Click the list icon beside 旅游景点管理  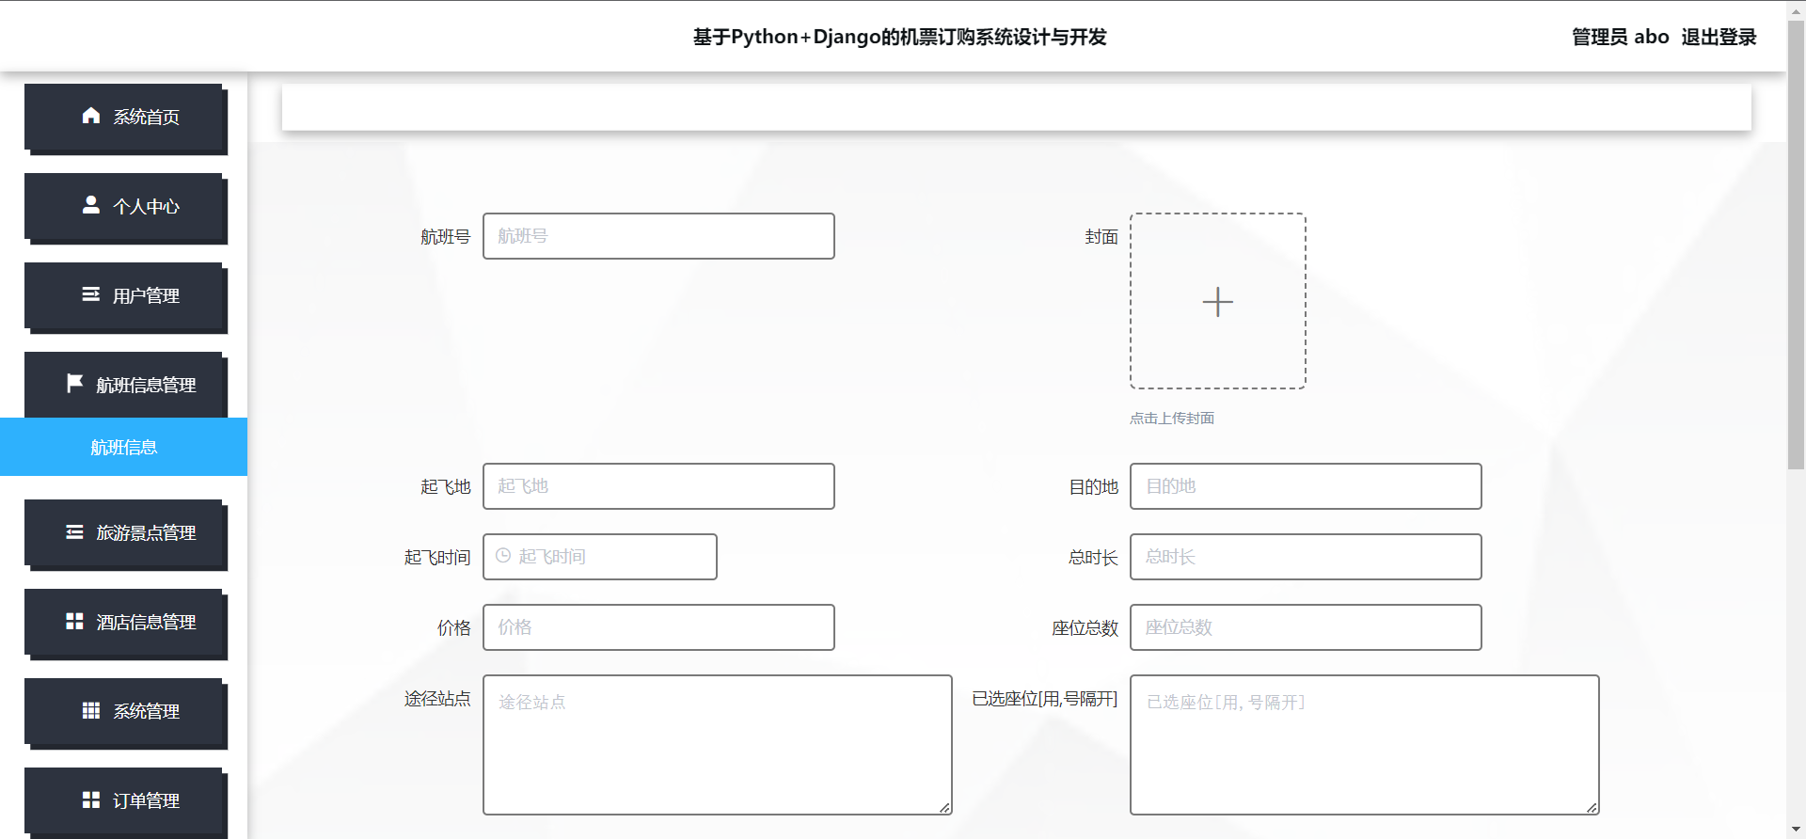(74, 532)
